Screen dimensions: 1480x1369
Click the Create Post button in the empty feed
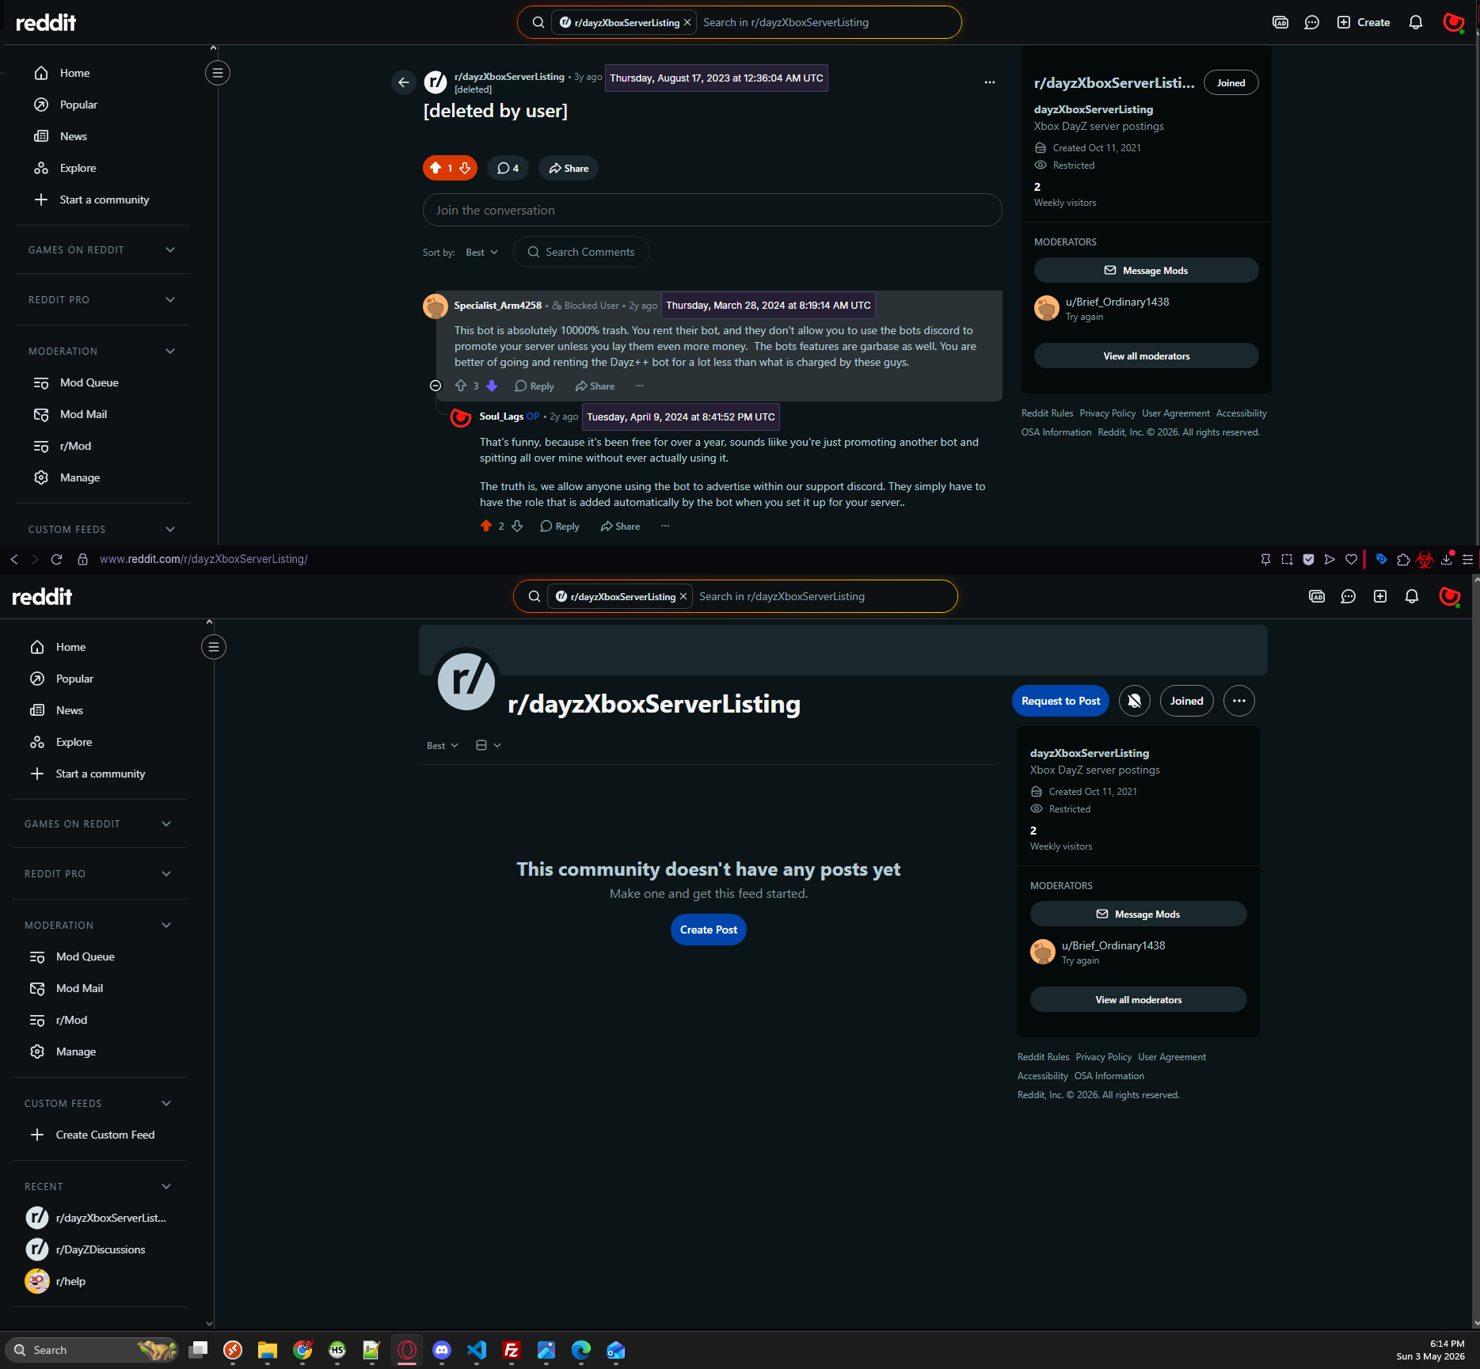pyautogui.click(x=709, y=930)
